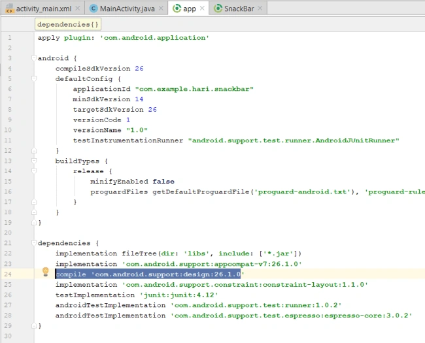The width and height of the screenshot is (425, 343).
Task: Click the SnackBar Gradle file icon
Action: pyautogui.click(x=218, y=8)
